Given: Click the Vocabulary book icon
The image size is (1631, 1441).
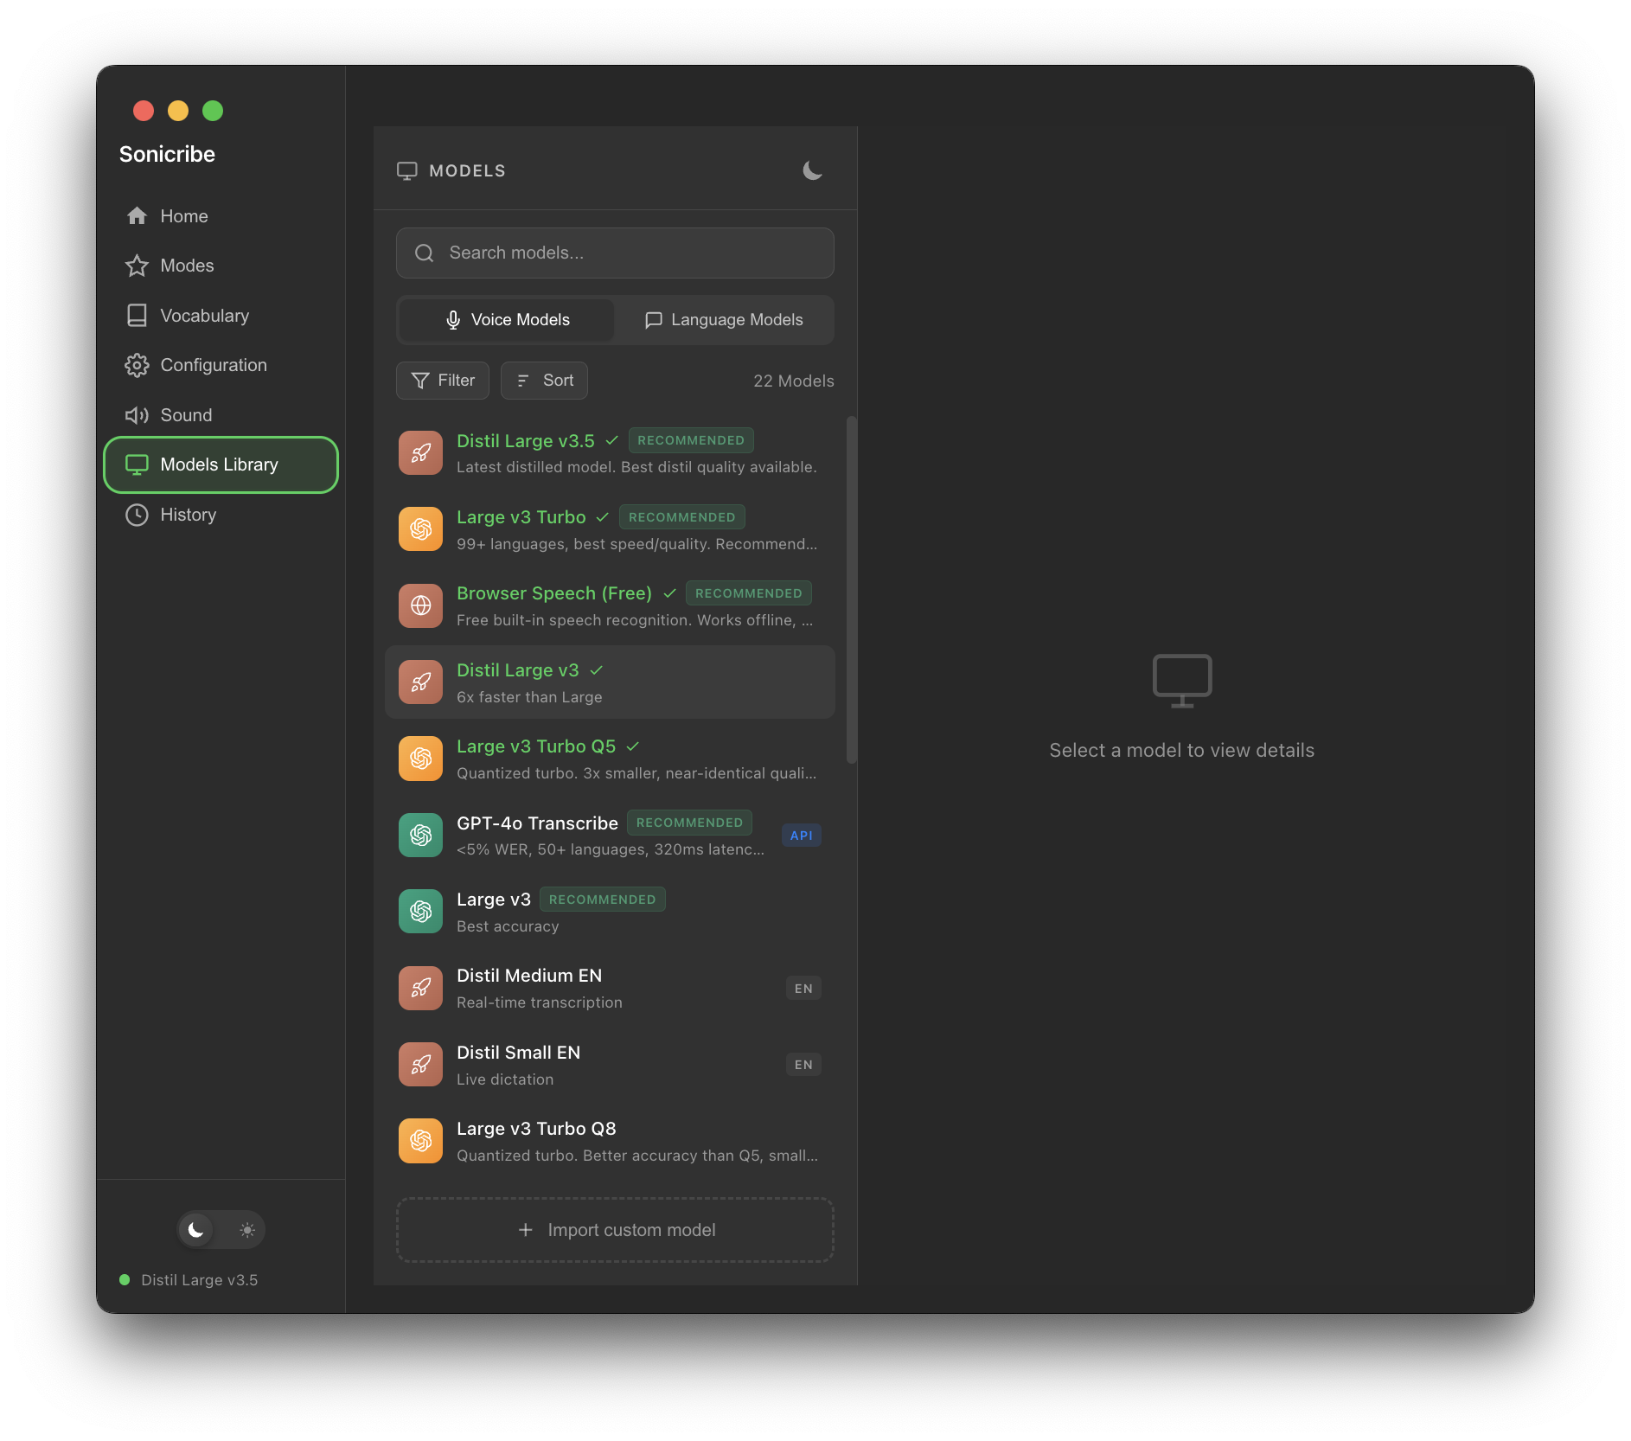Looking at the screenshot, I should (x=137, y=316).
